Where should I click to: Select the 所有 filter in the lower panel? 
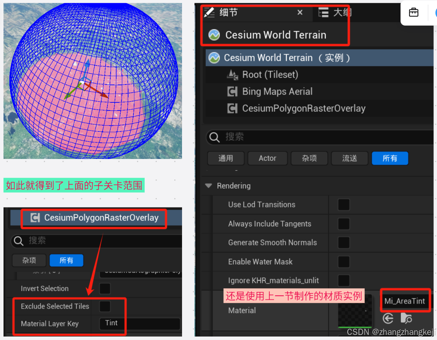66,261
